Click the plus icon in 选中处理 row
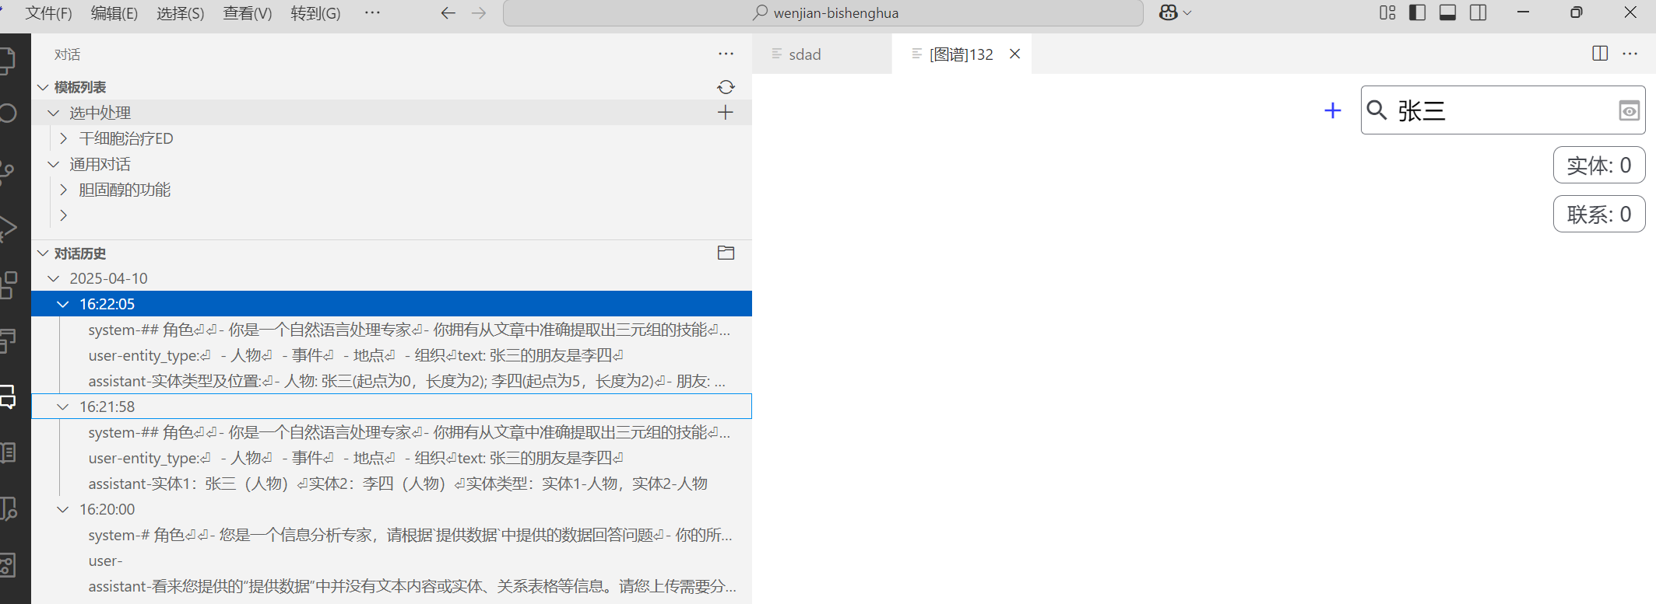Viewport: 1656px width, 604px height. [x=725, y=113]
